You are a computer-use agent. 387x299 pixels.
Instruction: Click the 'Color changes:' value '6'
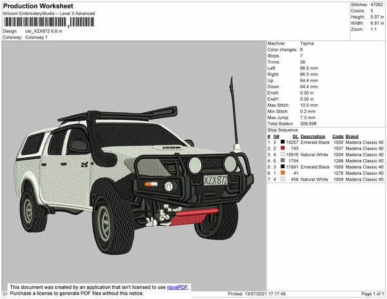301,50
